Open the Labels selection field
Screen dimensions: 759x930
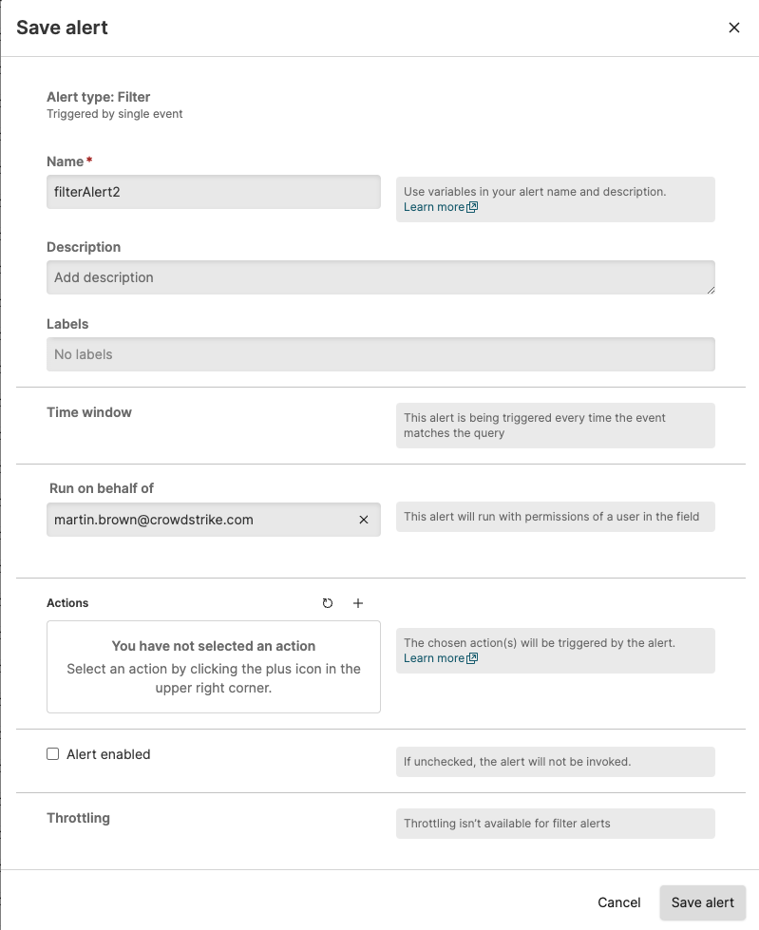point(380,354)
